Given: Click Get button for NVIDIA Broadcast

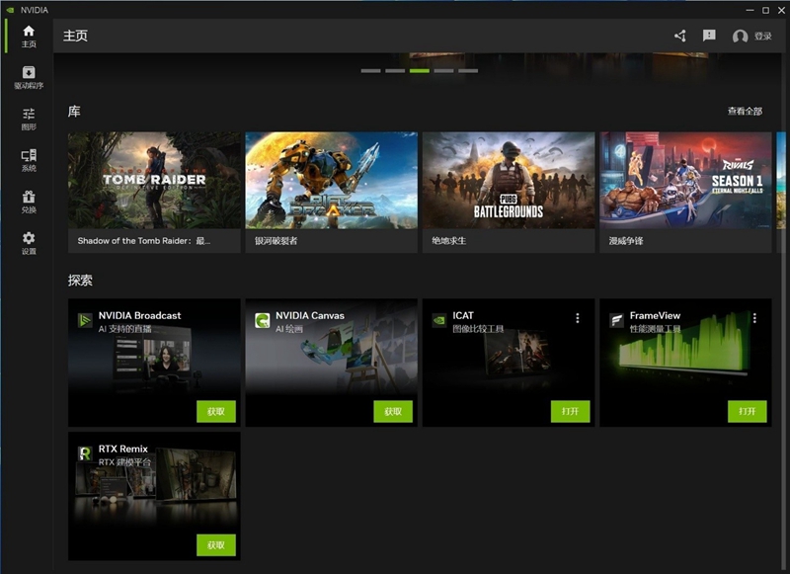Looking at the screenshot, I should coord(216,411).
